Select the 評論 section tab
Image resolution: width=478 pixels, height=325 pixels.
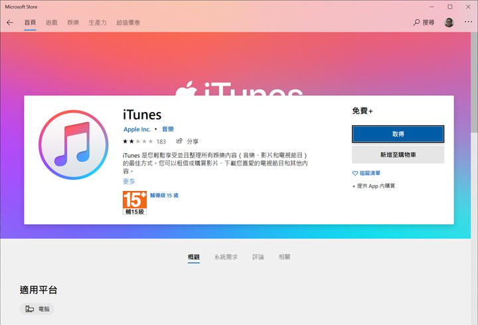coord(258,257)
